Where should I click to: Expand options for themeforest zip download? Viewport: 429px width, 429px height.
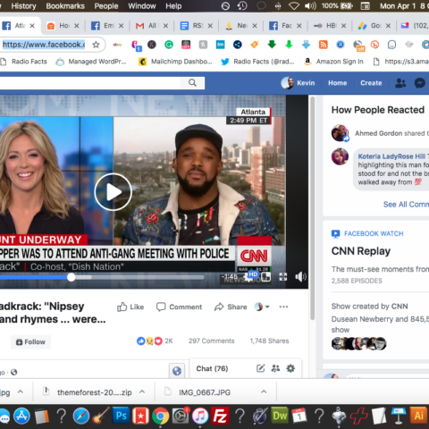tap(142, 391)
